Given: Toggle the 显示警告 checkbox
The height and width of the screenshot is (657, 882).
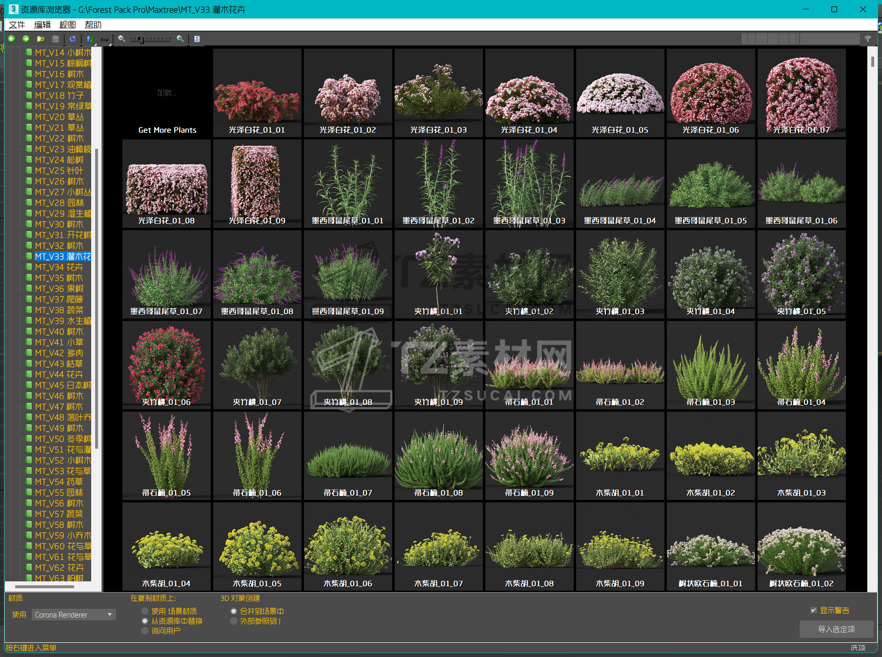Looking at the screenshot, I should (x=813, y=610).
